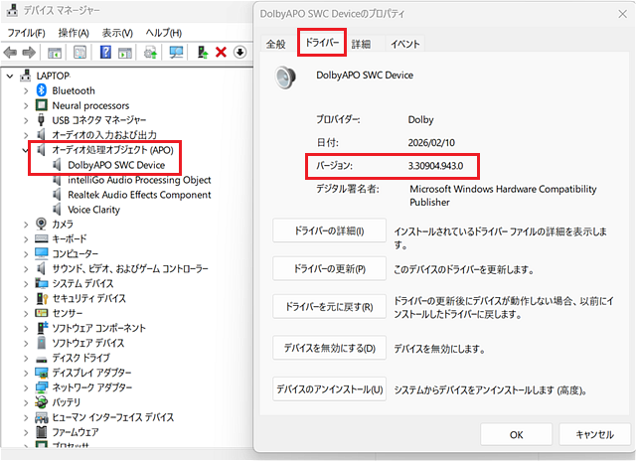Viewport: 636px width, 461px height.
Task: Click the ドライバーの更新(P) button
Action: 329,268
